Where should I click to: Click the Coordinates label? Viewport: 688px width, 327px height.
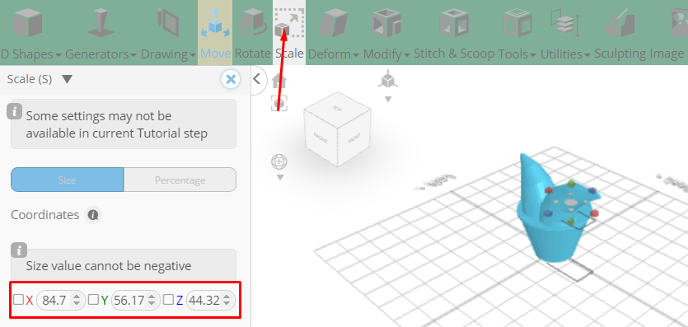[x=45, y=215]
